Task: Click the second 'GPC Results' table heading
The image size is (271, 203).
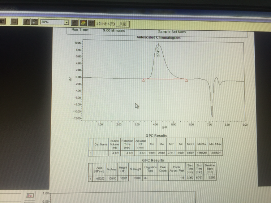Action: [x=153, y=160]
